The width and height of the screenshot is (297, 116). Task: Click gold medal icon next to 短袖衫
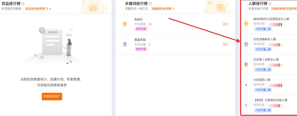[125, 24]
